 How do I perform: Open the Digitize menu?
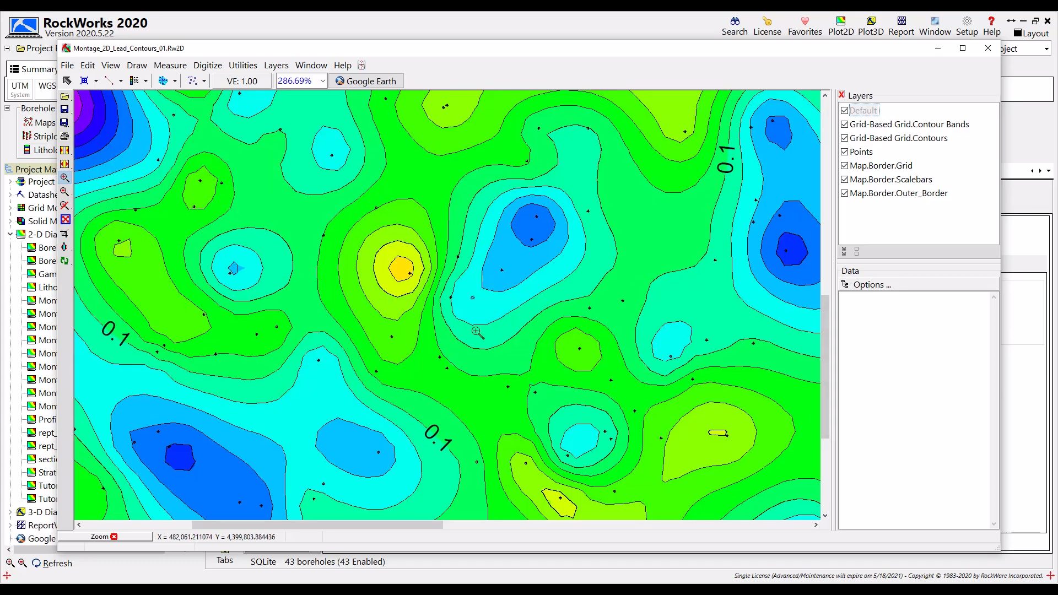click(x=208, y=65)
